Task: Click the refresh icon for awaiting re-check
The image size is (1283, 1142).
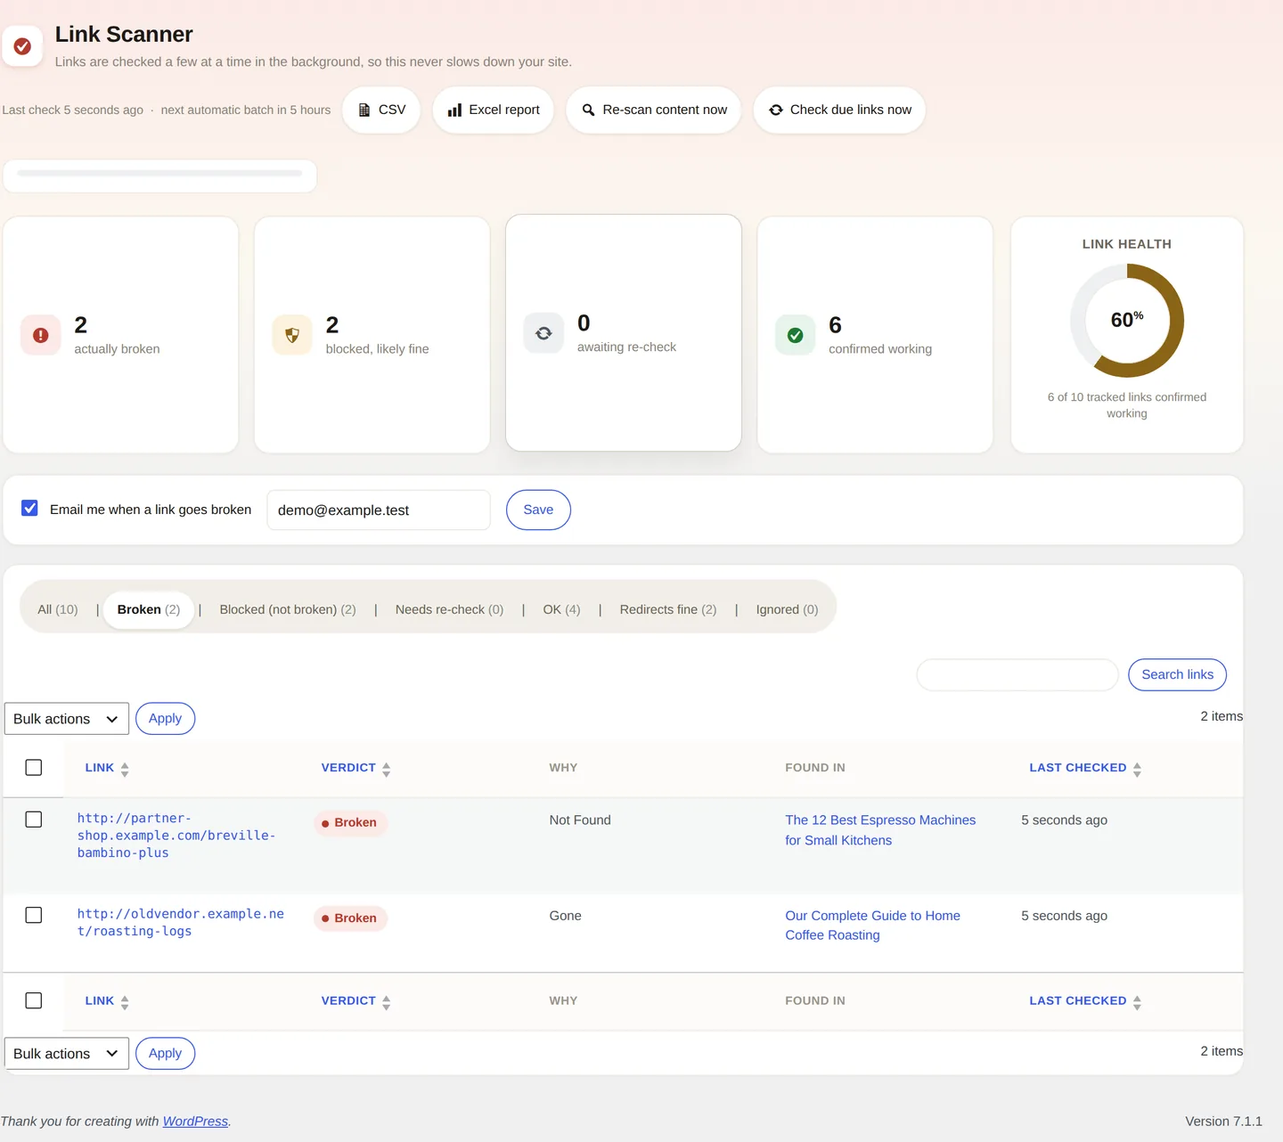Action: tap(543, 333)
